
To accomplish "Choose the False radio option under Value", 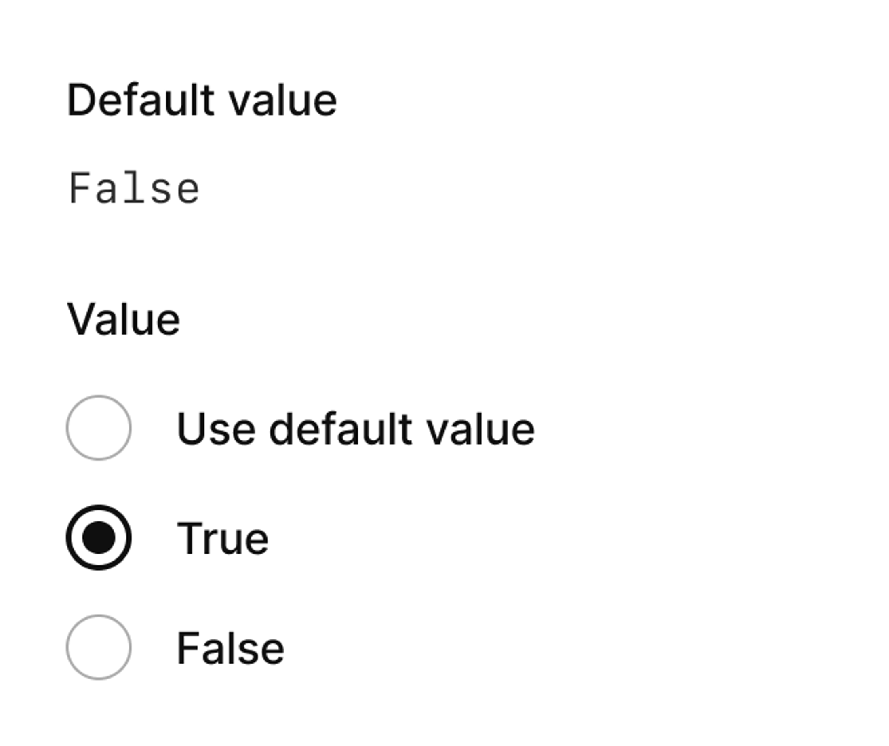I will [99, 647].
